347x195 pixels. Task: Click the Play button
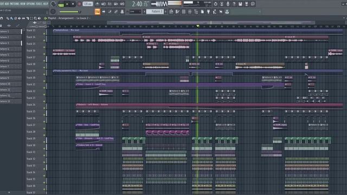67,4
